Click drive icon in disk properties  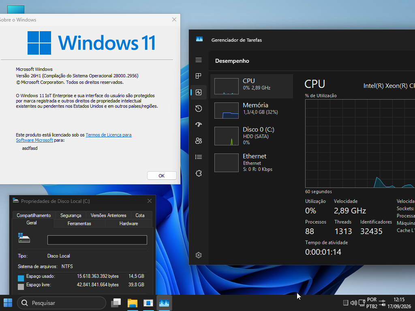[x=24, y=238]
